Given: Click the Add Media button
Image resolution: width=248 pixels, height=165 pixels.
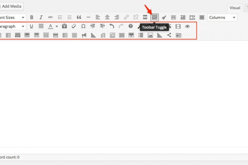Looking at the screenshot, I should [11, 6].
